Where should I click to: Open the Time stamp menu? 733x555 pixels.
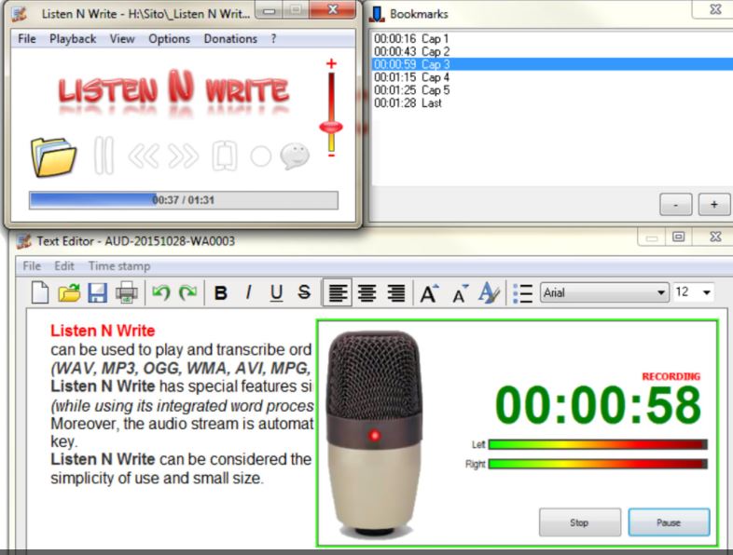point(119,266)
